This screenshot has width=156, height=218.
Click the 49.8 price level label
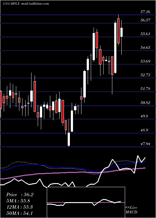[144, 116]
